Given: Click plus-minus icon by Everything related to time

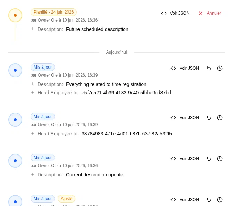Looking at the screenshot, I should [33, 84].
